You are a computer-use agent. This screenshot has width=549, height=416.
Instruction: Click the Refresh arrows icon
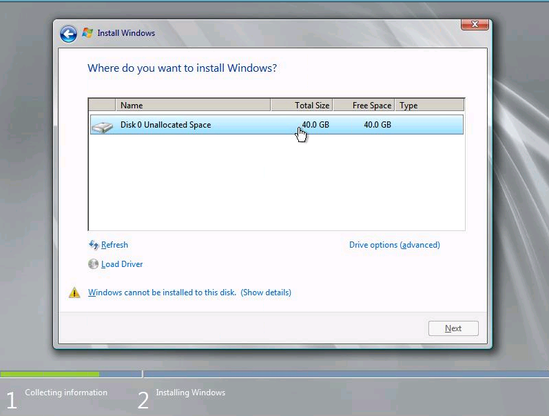tap(94, 244)
